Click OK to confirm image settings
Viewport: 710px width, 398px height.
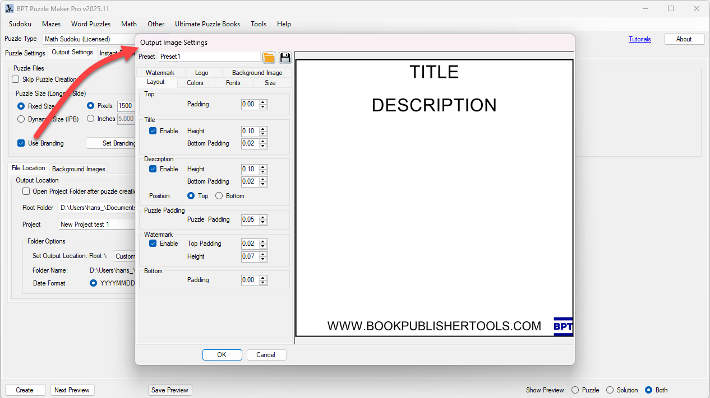[x=222, y=355]
